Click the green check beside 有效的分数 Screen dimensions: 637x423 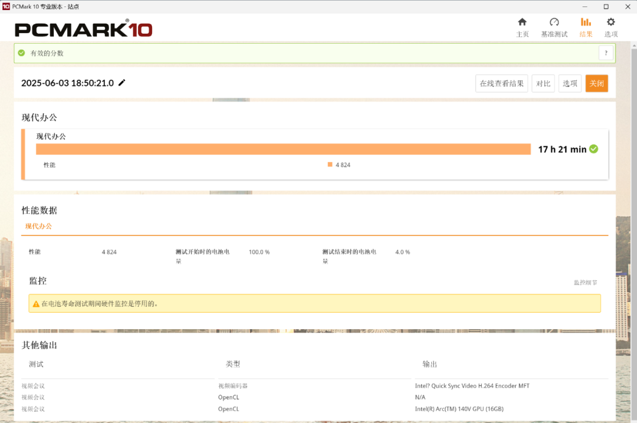(22, 53)
